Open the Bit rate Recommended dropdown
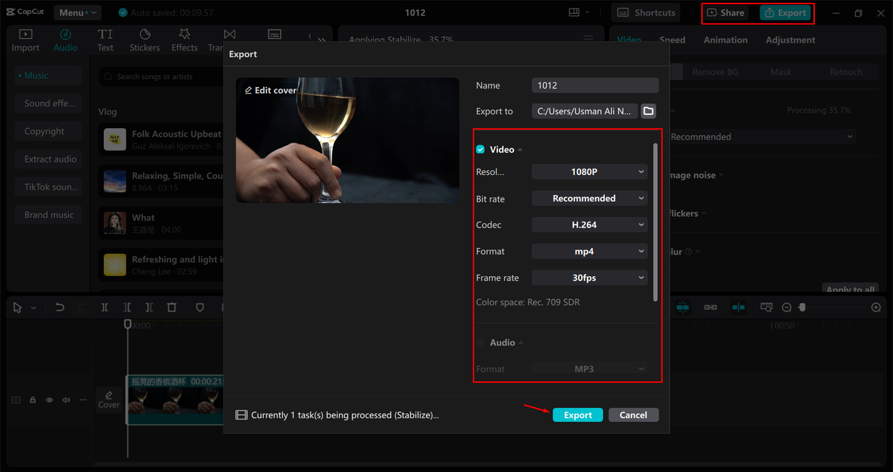The height and width of the screenshot is (472, 893). click(x=590, y=198)
